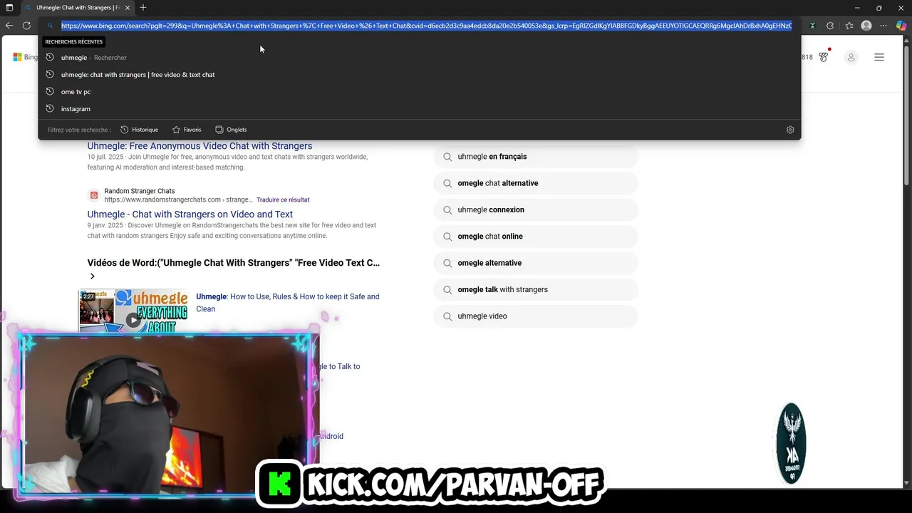Go back with the browser back arrow
Screen dimensions: 912x513
pos(9,26)
